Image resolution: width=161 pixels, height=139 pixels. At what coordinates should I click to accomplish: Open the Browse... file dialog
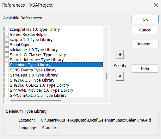tap(145, 44)
